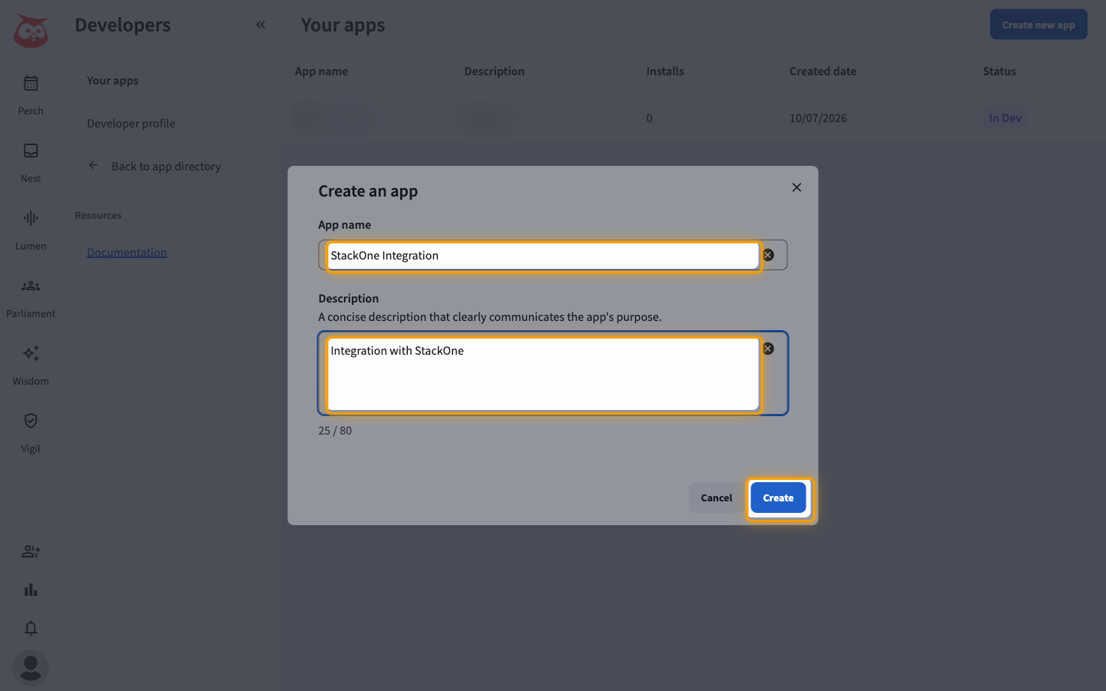Image resolution: width=1106 pixels, height=691 pixels.
Task: Click the Description column header
Action: click(494, 71)
